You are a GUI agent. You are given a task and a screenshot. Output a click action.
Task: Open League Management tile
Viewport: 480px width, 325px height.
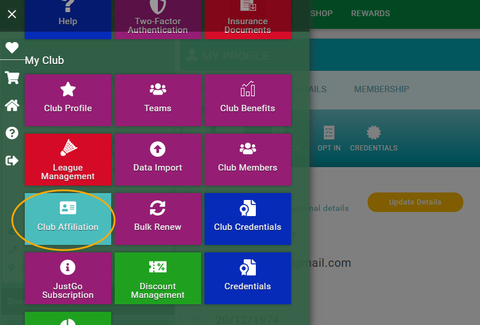click(68, 160)
